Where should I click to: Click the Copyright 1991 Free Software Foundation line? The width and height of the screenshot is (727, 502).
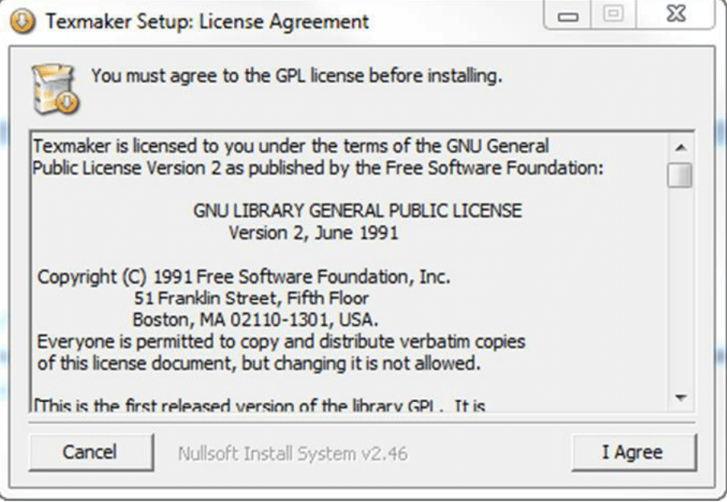coord(244,277)
